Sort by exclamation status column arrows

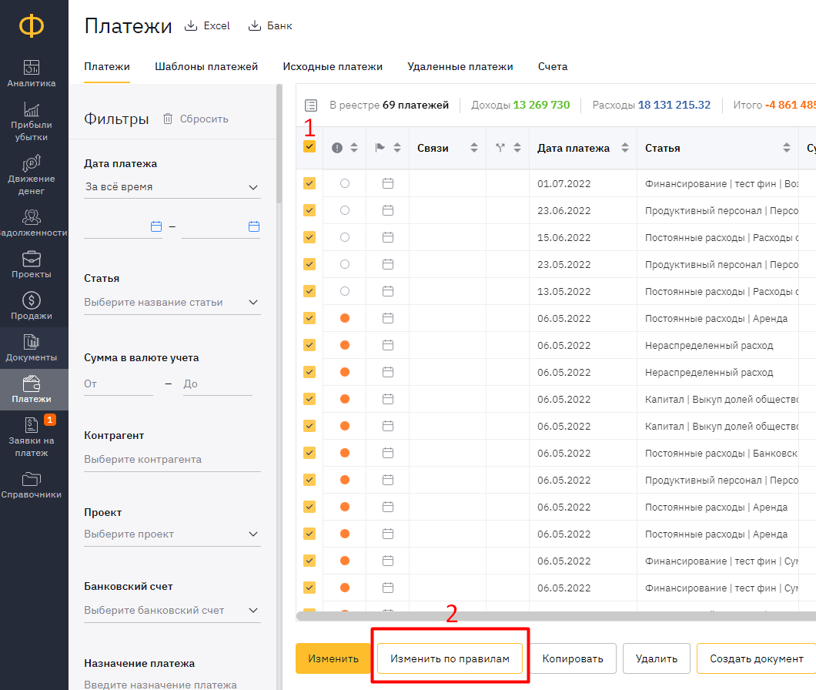pyautogui.click(x=354, y=148)
